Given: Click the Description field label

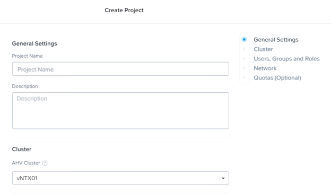Looking at the screenshot, I should click(25, 86).
